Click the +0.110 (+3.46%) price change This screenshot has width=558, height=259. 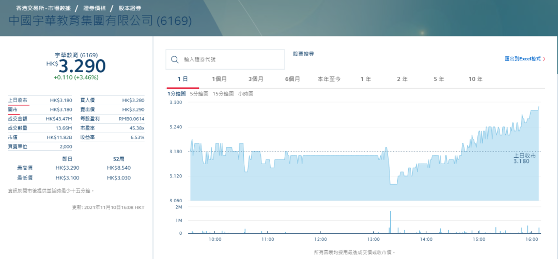tap(76, 77)
